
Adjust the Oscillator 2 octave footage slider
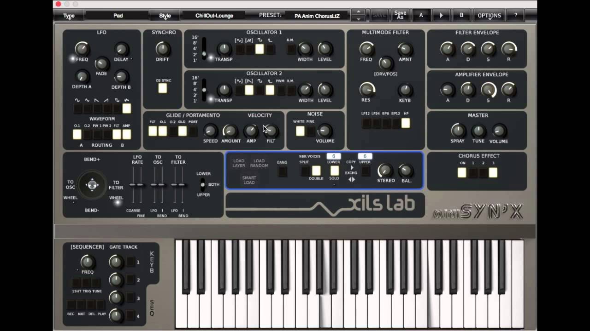coord(204,89)
